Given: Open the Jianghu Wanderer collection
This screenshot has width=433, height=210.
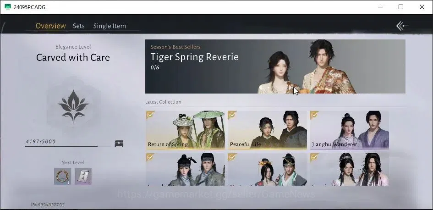Looking at the screenshot, I should click(x=350, y=130).
